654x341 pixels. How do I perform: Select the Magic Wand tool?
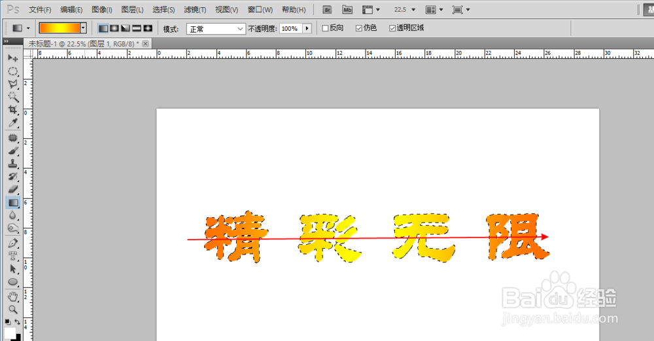[x=13, y=97]
